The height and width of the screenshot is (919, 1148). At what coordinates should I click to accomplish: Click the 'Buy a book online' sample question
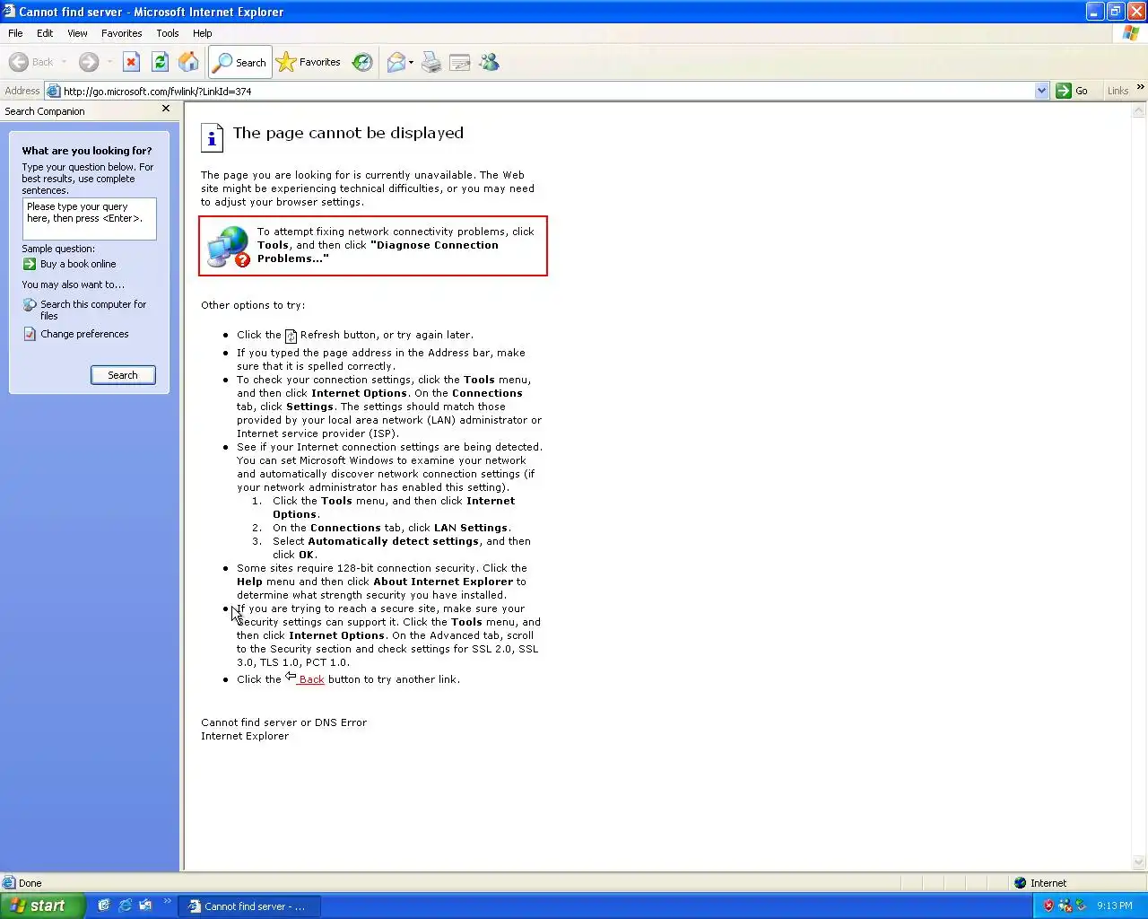78,264
